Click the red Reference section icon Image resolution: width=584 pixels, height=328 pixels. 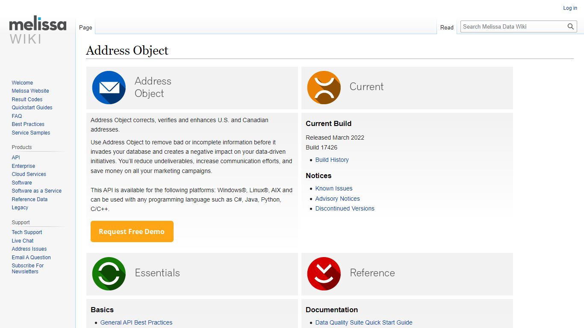[324, 274]
